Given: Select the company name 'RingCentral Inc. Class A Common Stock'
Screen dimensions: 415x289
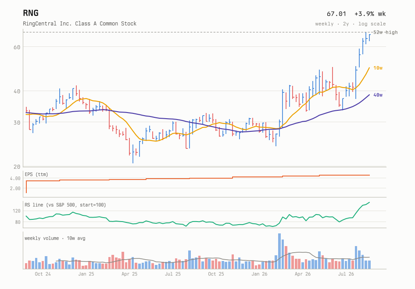Looking at the screenshot, I should coord(80,24).
